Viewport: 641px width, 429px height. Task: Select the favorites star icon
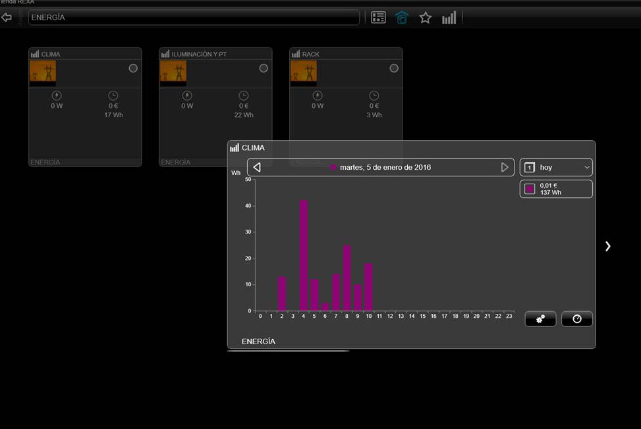426,18
